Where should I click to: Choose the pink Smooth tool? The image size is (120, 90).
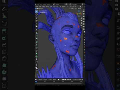(x=36, y=59)
